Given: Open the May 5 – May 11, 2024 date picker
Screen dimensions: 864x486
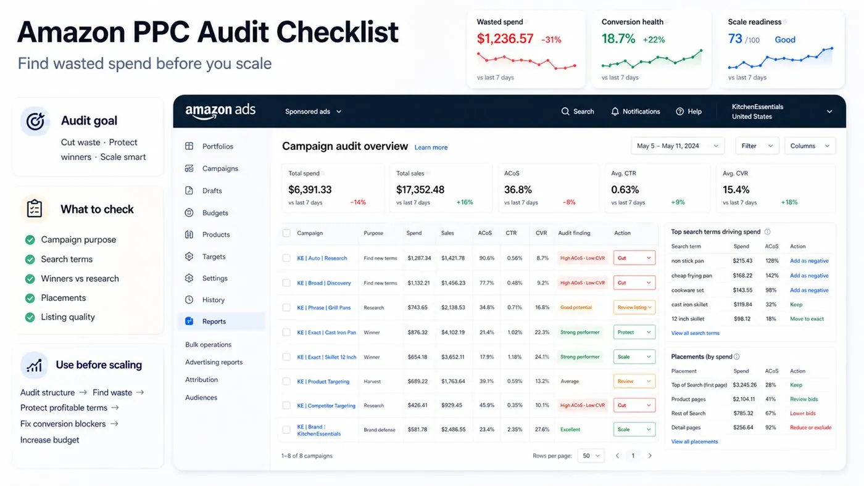Looking at the screenshot, I should (678, 146).
